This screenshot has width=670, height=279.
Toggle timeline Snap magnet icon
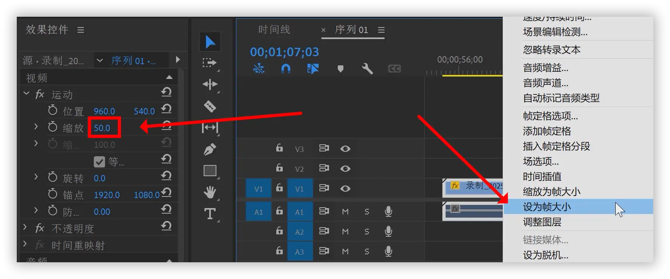coord(286,69)
